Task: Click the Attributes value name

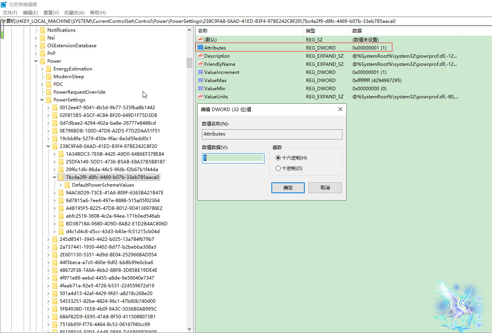Action: point(215,48)
